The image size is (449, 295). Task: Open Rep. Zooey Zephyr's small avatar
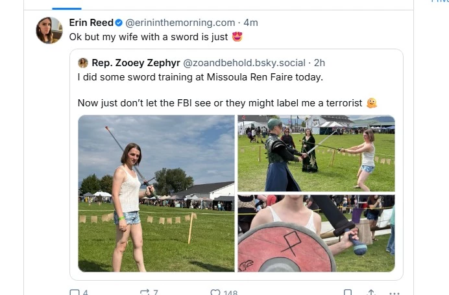(83, 63)
